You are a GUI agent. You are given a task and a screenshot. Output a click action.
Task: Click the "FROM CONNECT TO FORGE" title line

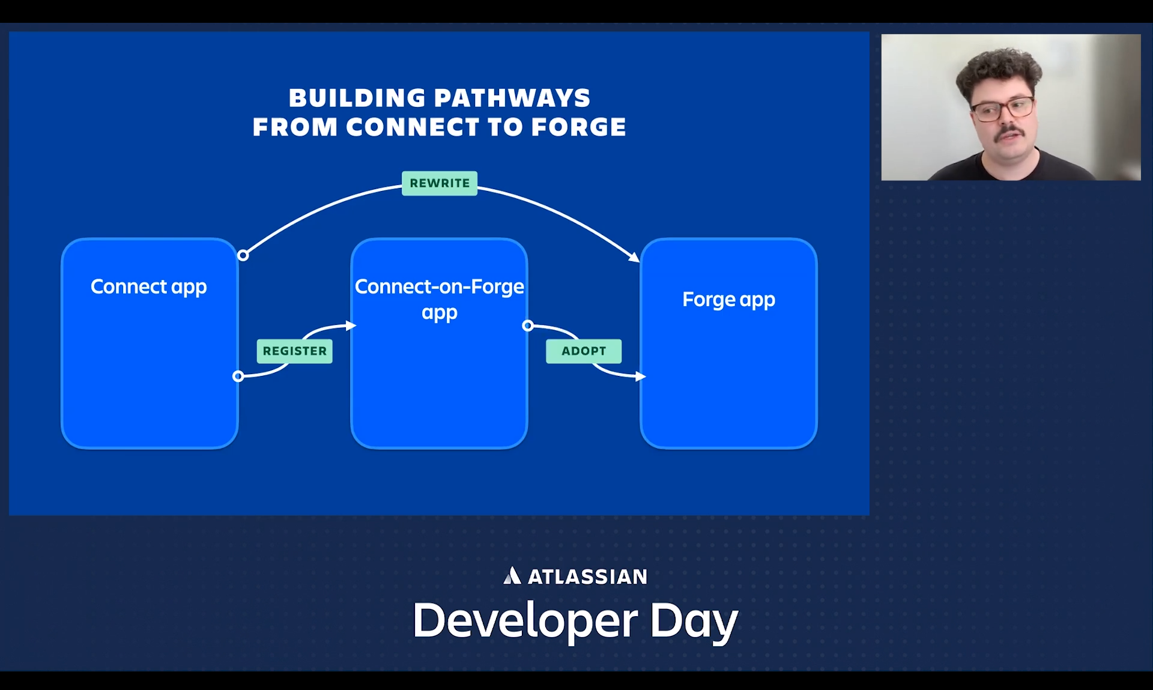tap(439, 127)
